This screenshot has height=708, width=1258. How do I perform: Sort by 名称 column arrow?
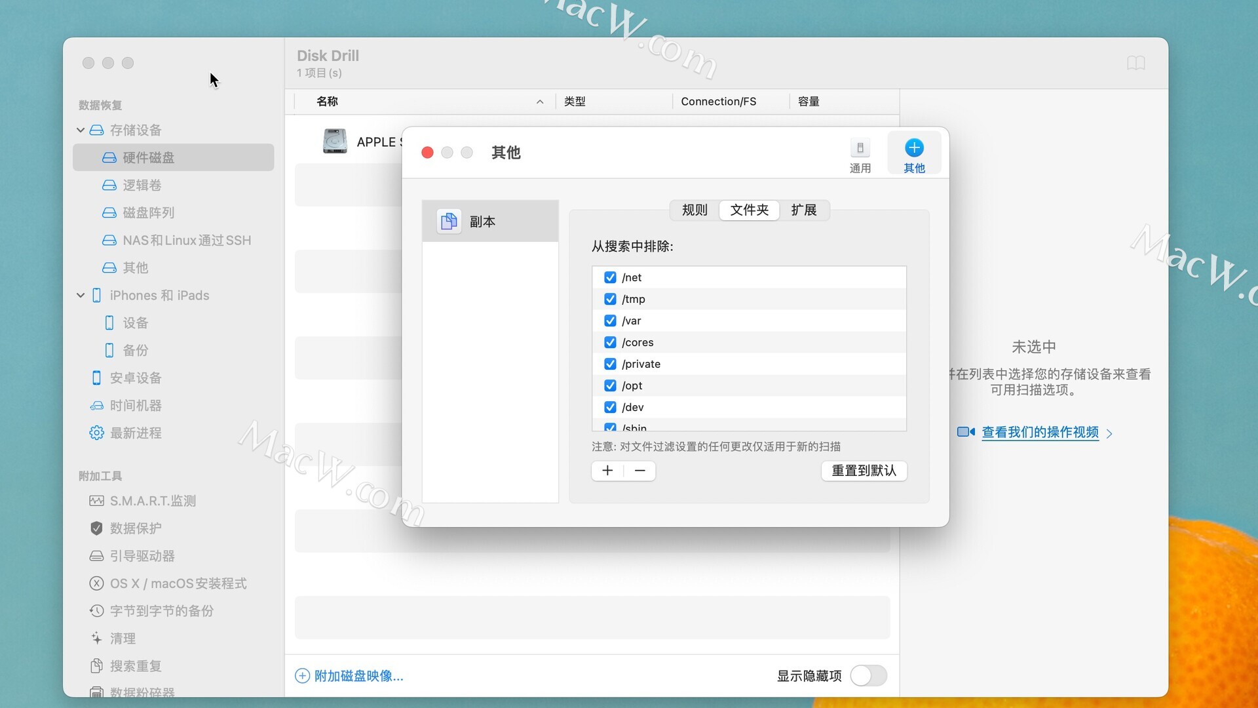tap(540, 102)
